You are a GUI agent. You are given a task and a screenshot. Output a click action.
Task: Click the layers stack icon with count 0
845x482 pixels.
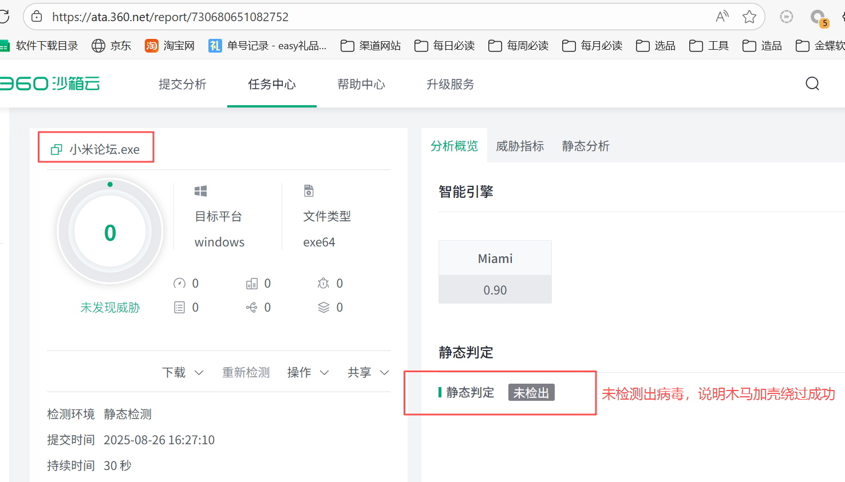(323, 308)
